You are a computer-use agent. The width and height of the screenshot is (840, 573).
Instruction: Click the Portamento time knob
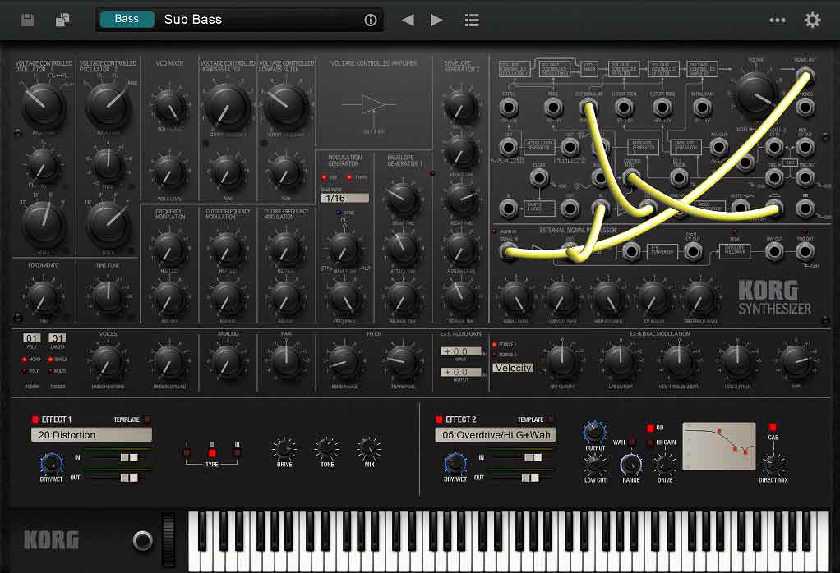[x=43, y=297]
